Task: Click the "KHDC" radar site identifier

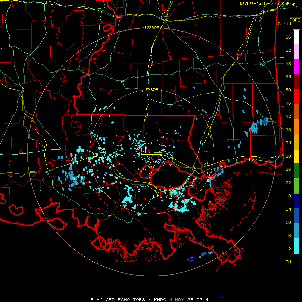Action: pos(160,300)
